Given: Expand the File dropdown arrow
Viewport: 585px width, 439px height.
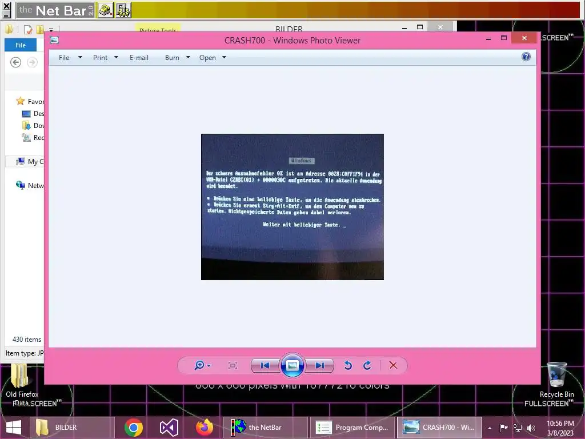Looking at the screenshot, I should (x=80, y=58).
